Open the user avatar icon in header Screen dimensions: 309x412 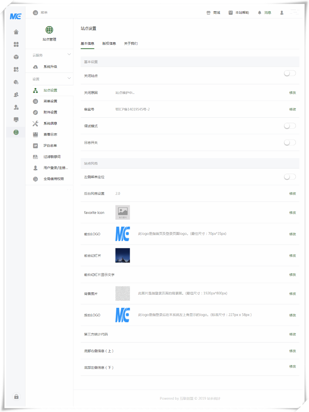[x=282, y=13]
